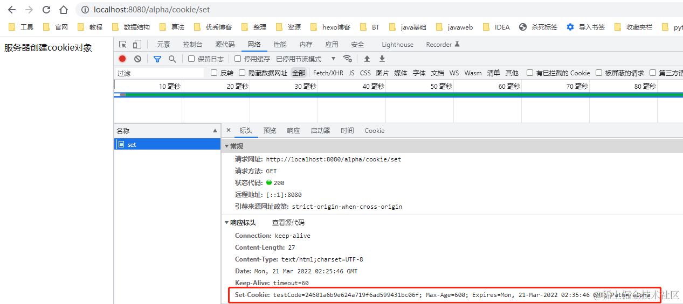Go back with the browser back arrow
Screen dimensions: 683x304
(x=12, y=10)
